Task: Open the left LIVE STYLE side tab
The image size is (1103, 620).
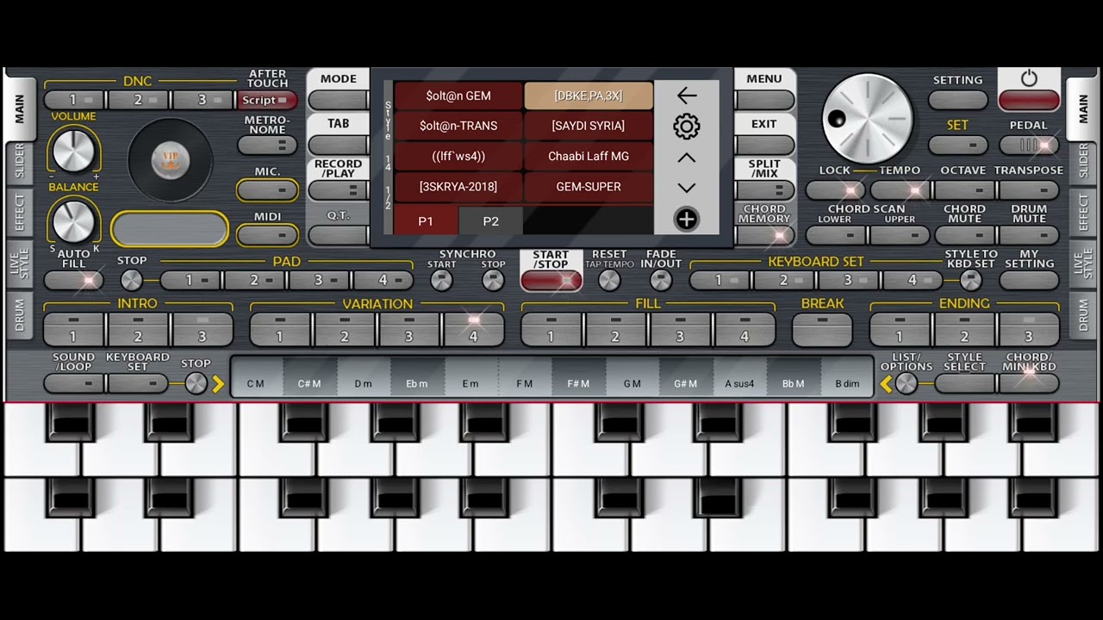Action: pyautogui.click(x=20, y=263)
